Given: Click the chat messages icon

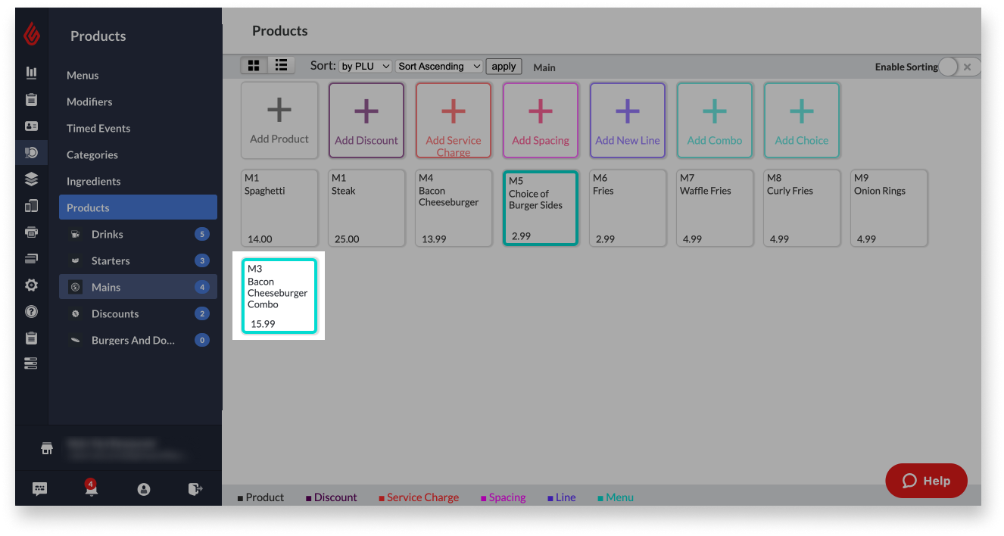Looking at the screenshot, I should 40,489.
